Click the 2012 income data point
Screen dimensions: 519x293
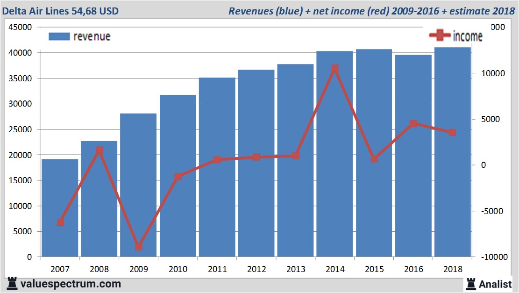pos(256,157)
